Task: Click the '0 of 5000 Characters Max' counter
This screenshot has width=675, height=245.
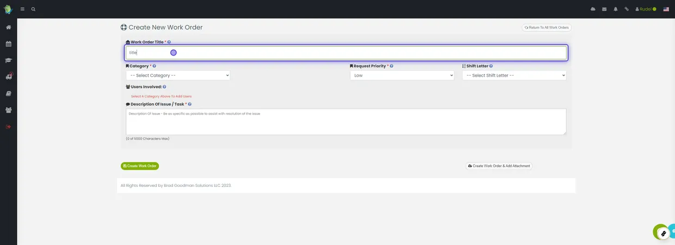Action: [148, 139]
